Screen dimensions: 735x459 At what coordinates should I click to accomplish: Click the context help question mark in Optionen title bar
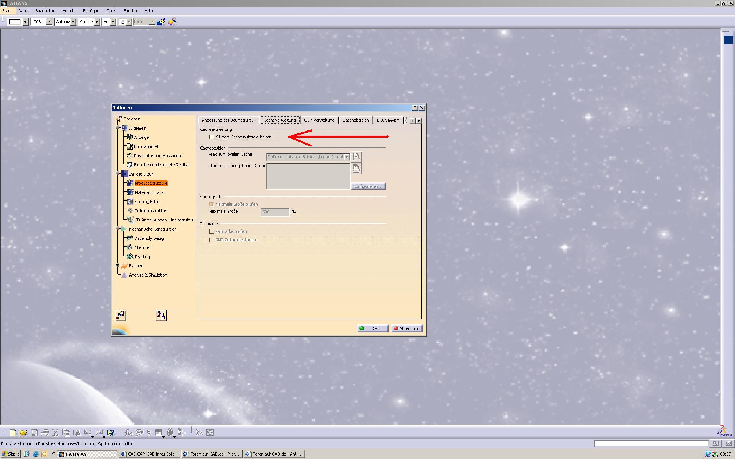tap(415, 108)
